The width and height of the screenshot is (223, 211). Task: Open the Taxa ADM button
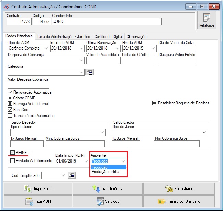[x=38, y=201]
